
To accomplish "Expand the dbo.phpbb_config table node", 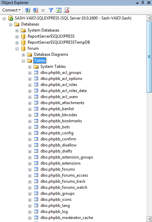I will click(30, 134).
